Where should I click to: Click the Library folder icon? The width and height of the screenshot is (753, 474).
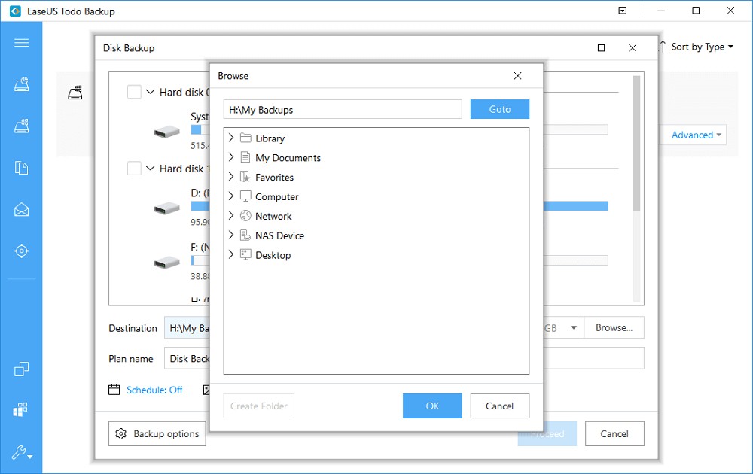[245, 138]
